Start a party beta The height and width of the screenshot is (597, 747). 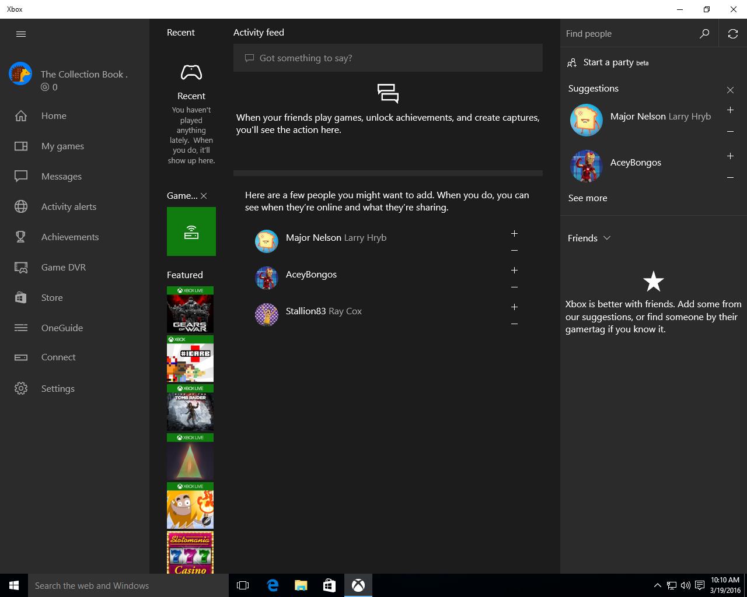[608, 62]
